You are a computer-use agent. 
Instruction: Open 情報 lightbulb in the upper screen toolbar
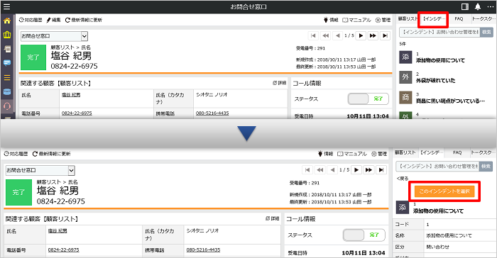pyautogui.click(x=331, y=20)
